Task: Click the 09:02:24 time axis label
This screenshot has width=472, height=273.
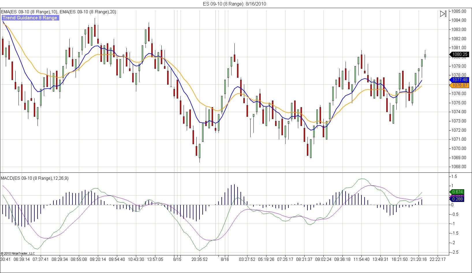Action: [323, 259]
